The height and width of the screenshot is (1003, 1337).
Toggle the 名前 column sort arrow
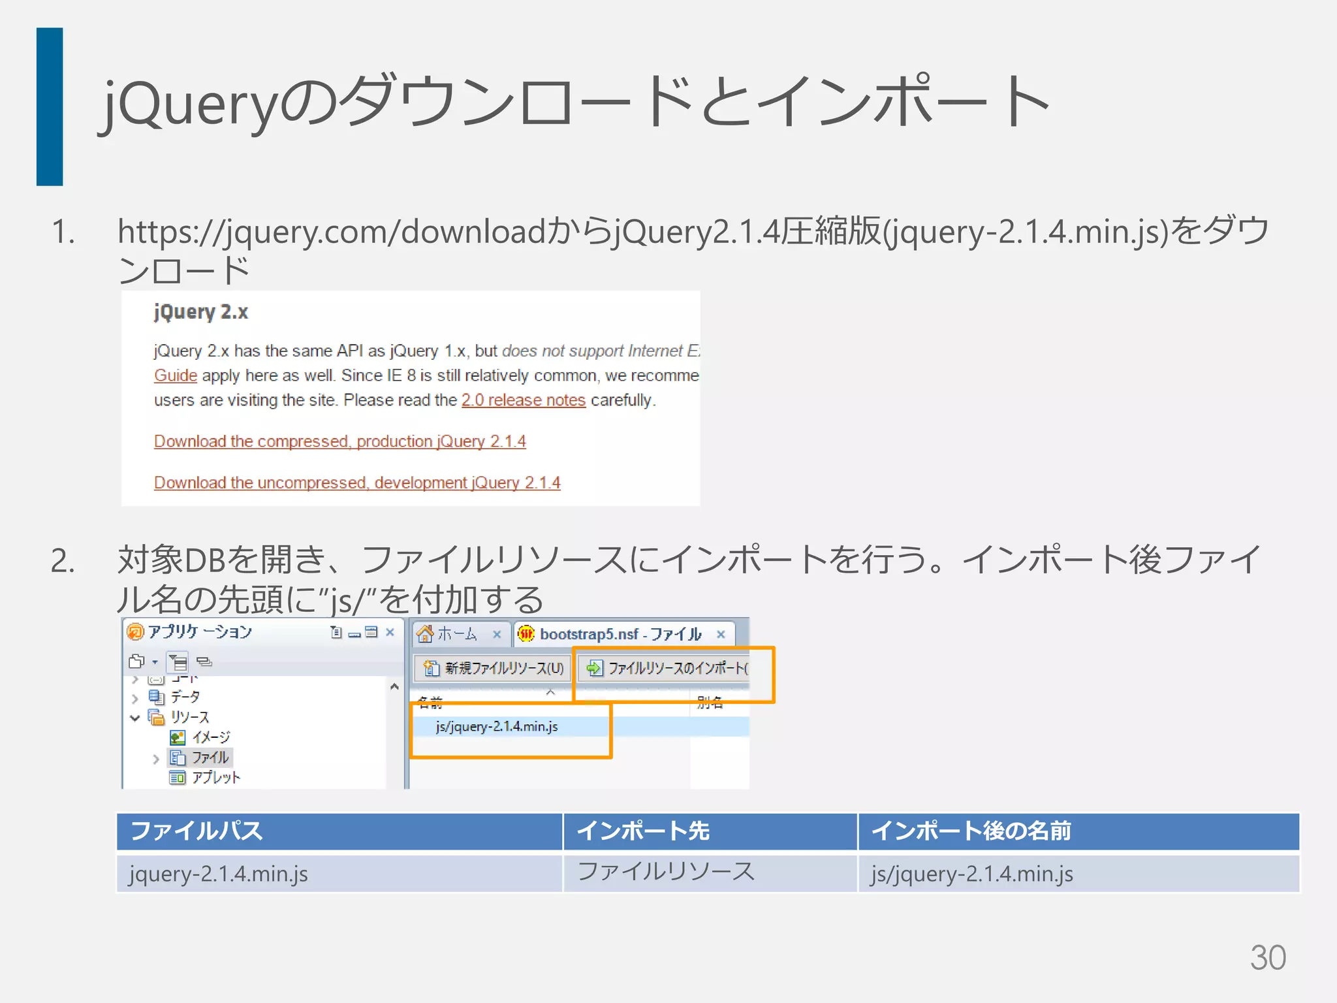click(x=550, y=692)
